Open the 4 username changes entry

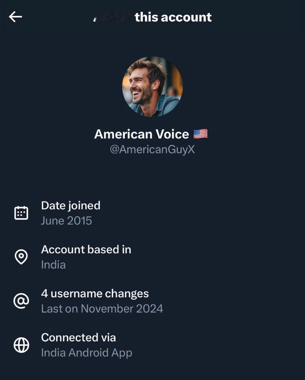click(x=95, y=294)
